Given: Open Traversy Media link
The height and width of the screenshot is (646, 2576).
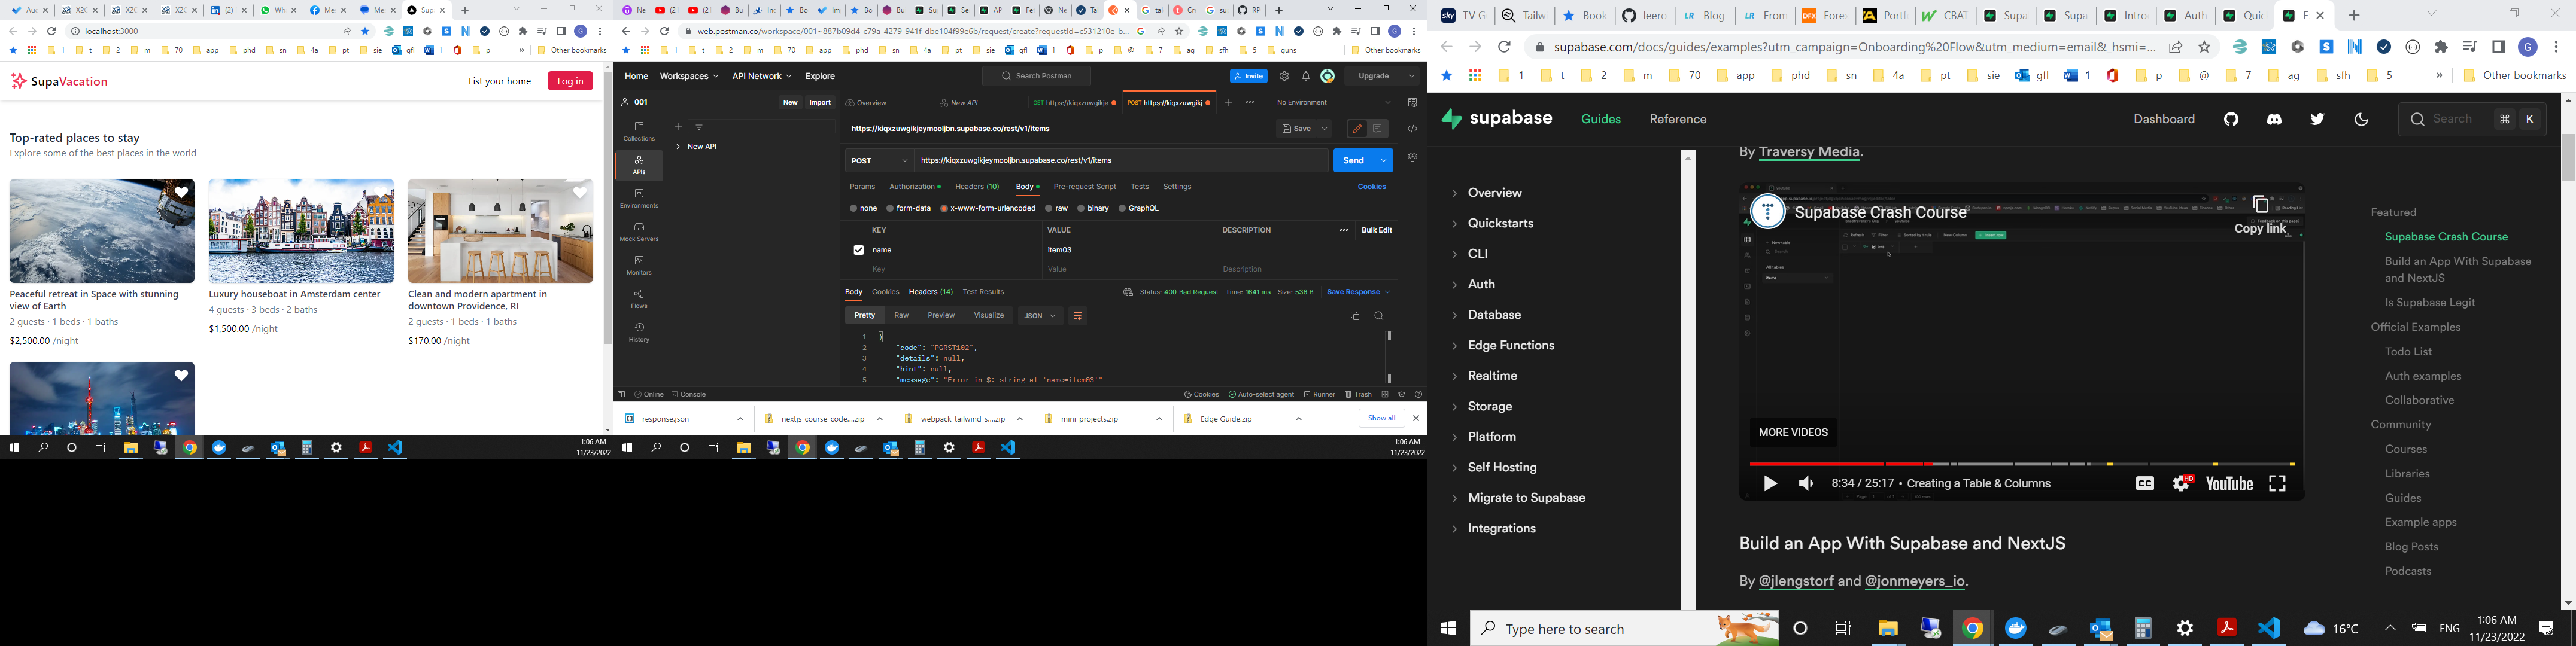Looking at the screenshot, I should click(1809, 152).
